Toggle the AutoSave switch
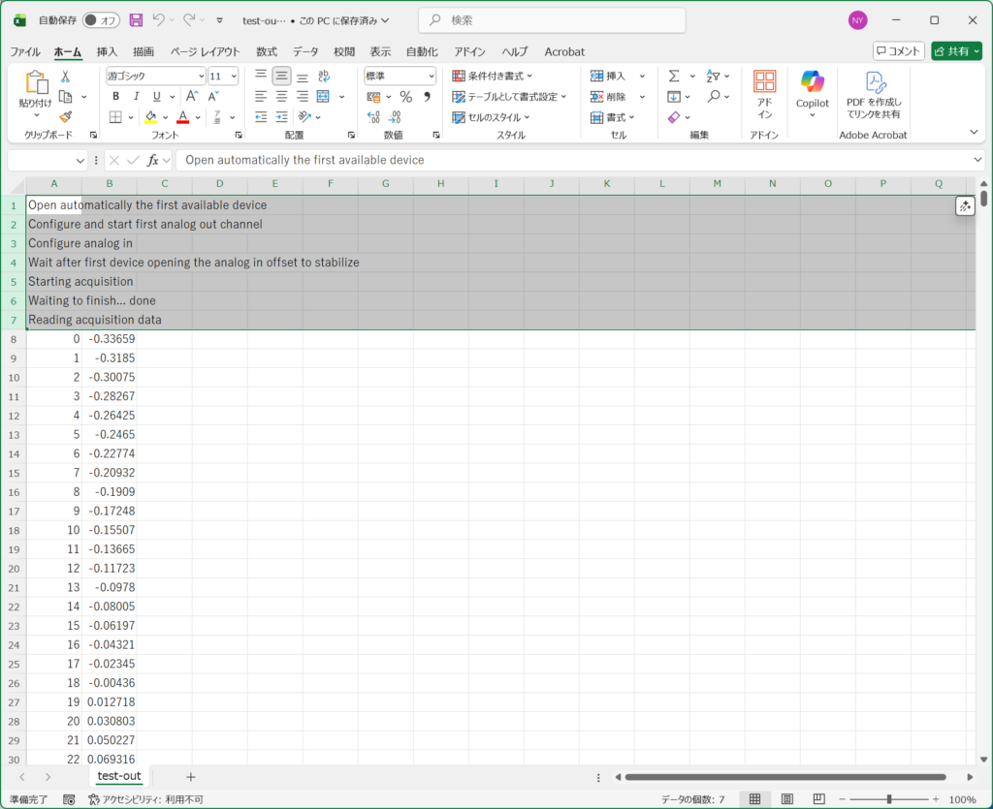This screenshot has height=809, width=993. pos(101,19)
